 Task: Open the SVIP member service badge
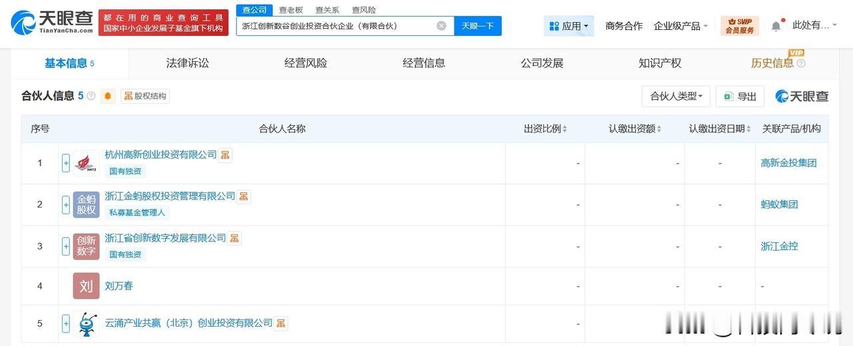pyautogui.click(x=740, y=26)
